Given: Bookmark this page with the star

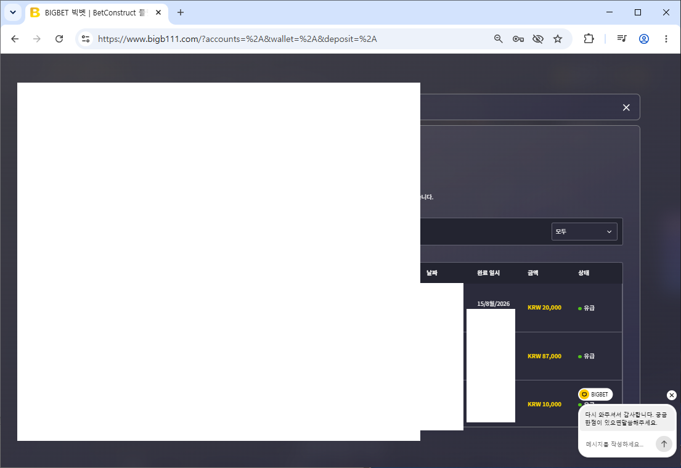Looking at the screenshot, I should [x=558, y=39].
